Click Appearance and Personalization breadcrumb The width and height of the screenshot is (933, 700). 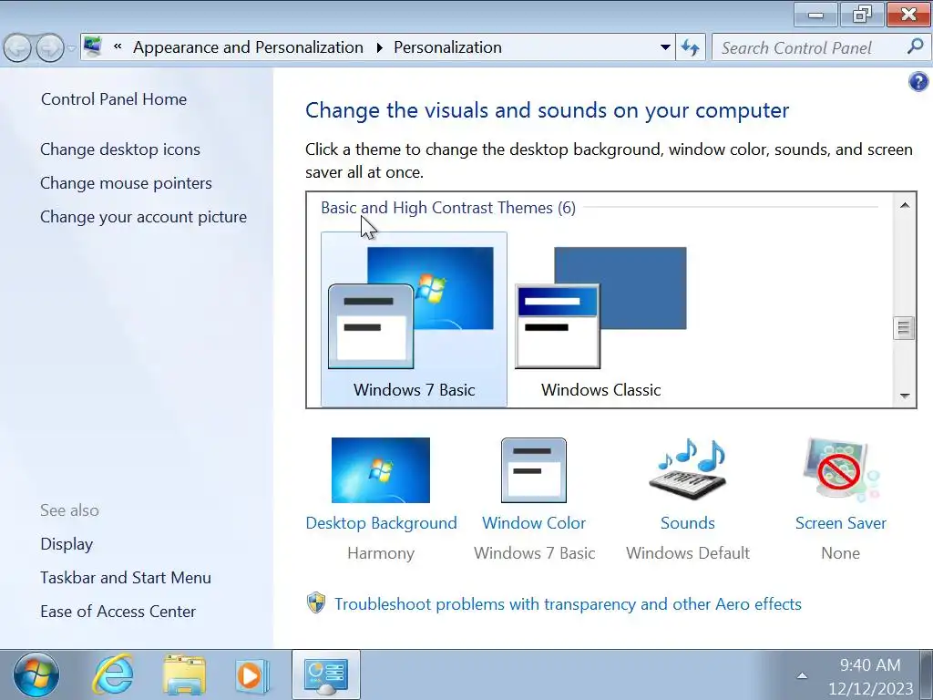pyautogui.click(x=248, y=47)
